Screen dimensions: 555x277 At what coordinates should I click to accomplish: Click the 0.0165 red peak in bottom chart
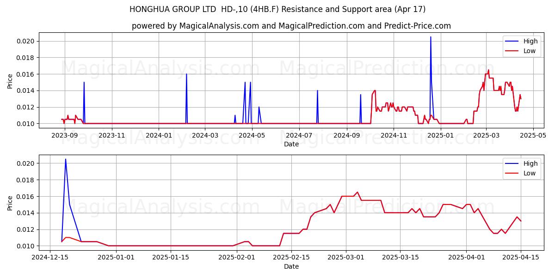pos(357,192)
